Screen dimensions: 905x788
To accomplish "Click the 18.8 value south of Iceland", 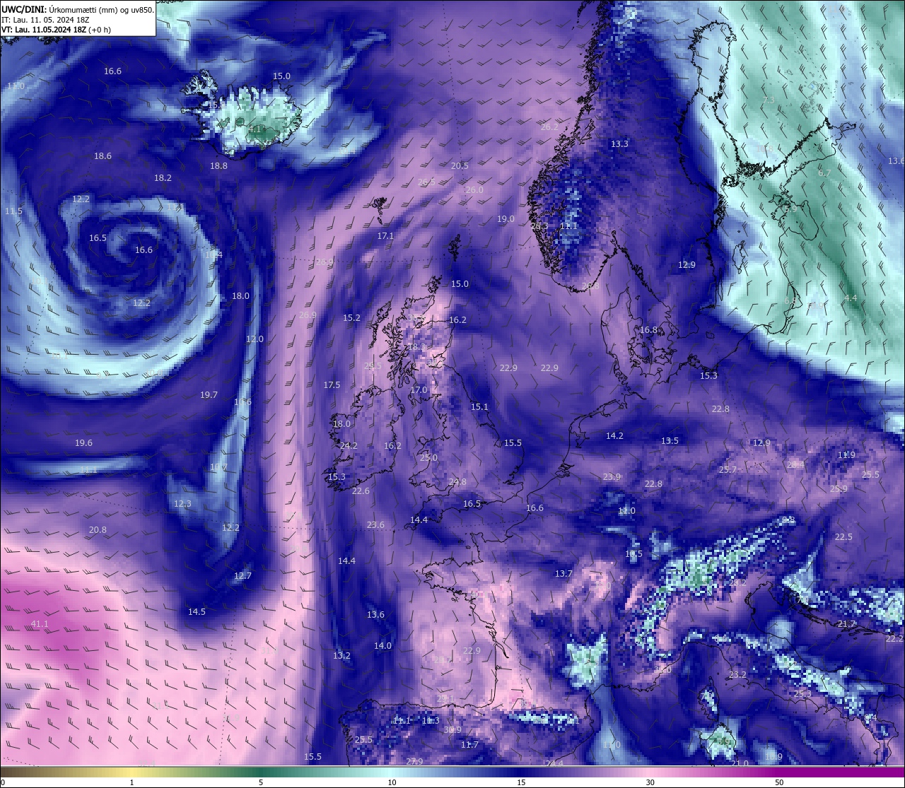I will pos(219,166).
